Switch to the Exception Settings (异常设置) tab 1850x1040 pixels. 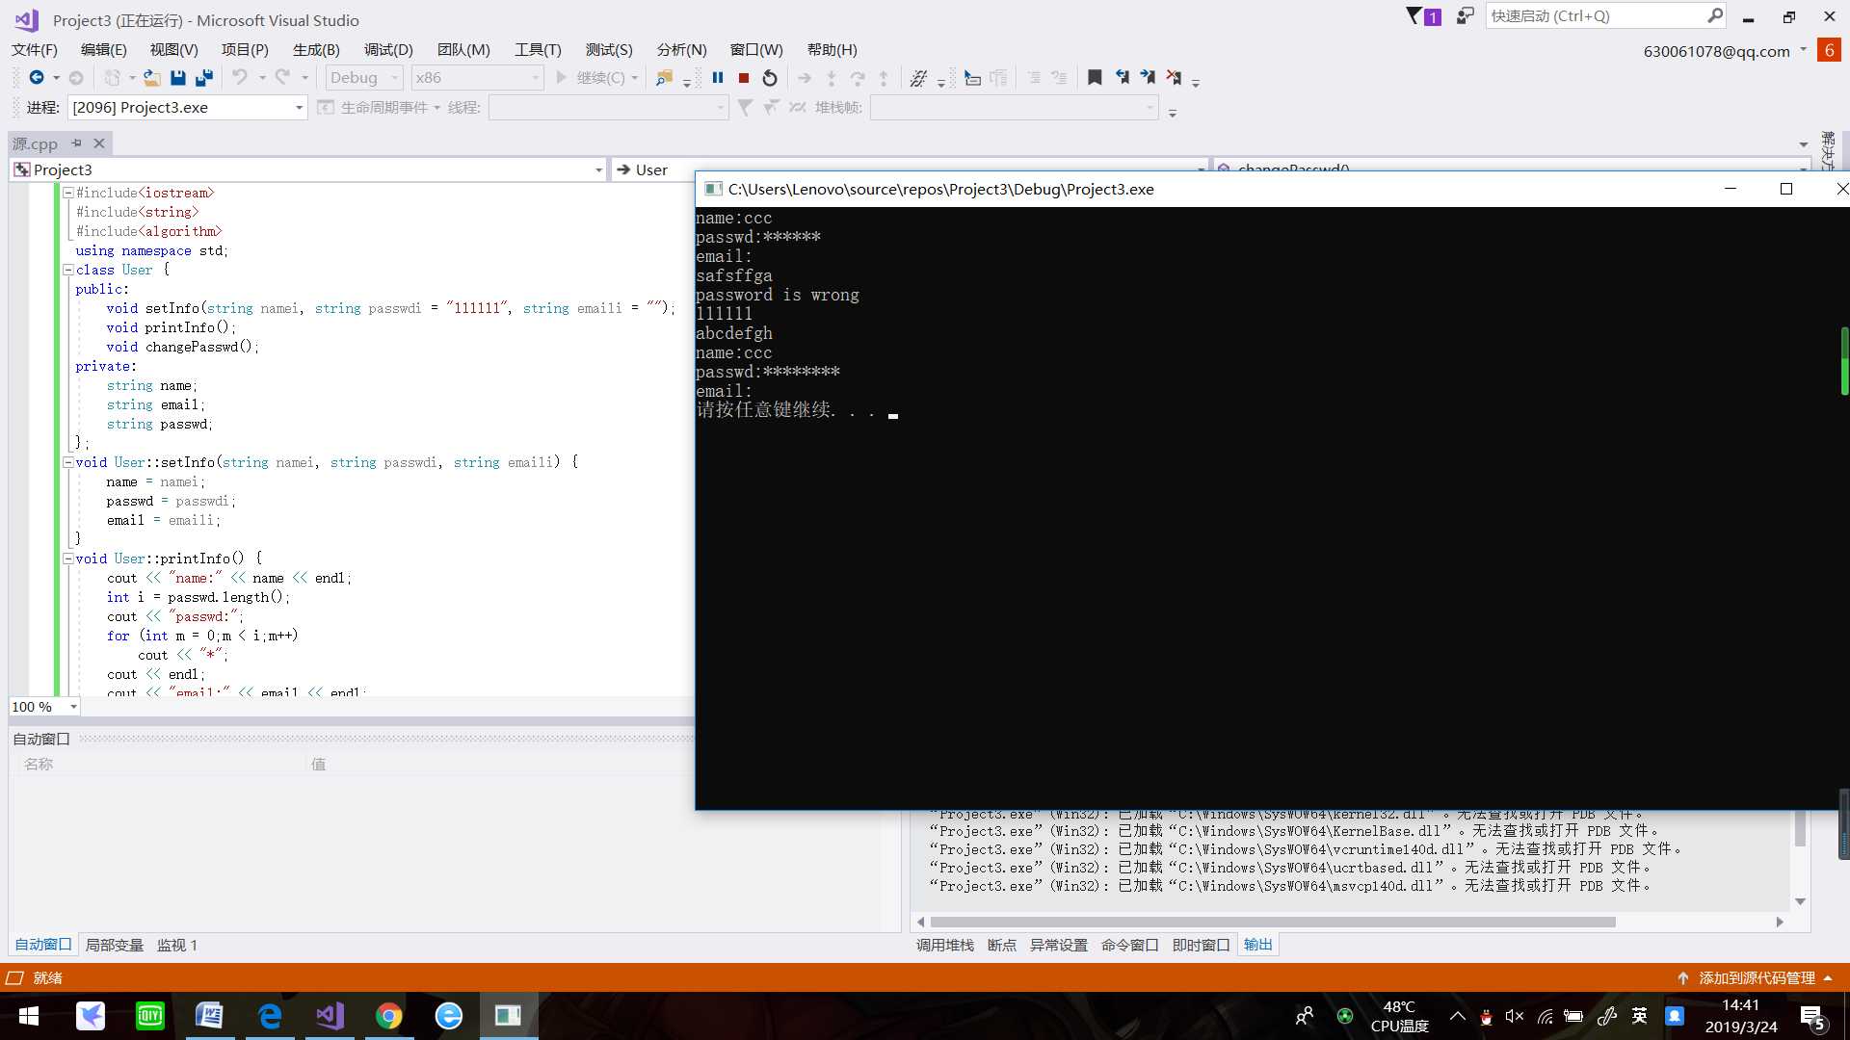1058,946
